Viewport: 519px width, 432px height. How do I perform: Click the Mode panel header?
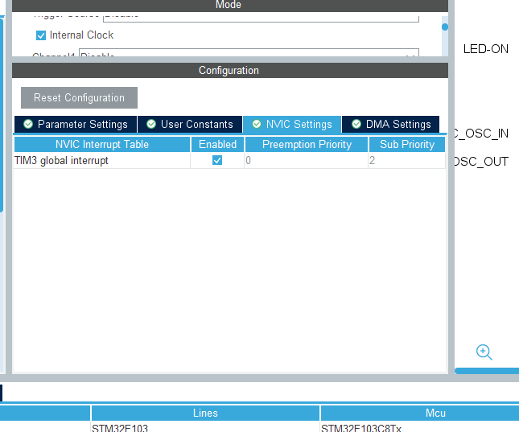coord(230,6)
